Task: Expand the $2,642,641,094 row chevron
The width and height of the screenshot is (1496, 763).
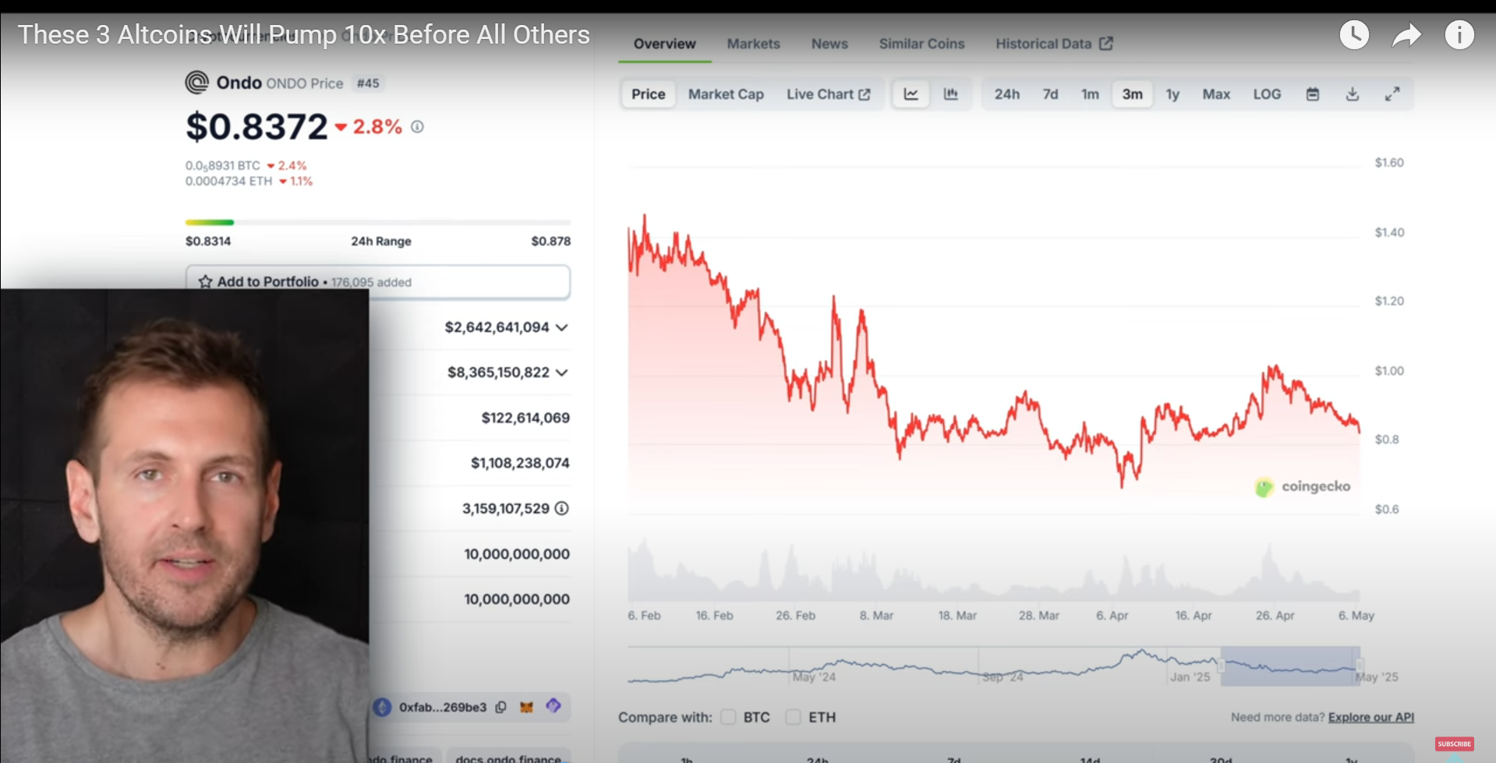Action: pos(561,327)
